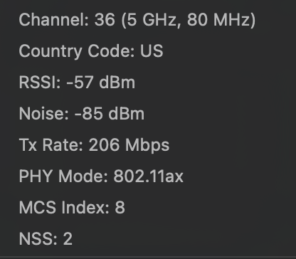Click the RSSI label
296x259 pixels.
(40, 83)
